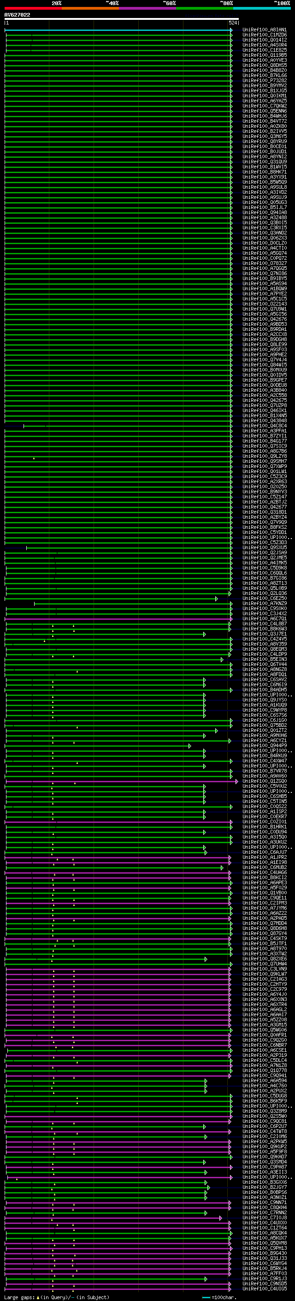This screenshot has height=1301, width=295.
Task: Pick hit UniRef100_A0ZK80
Action: coord(265,126)
